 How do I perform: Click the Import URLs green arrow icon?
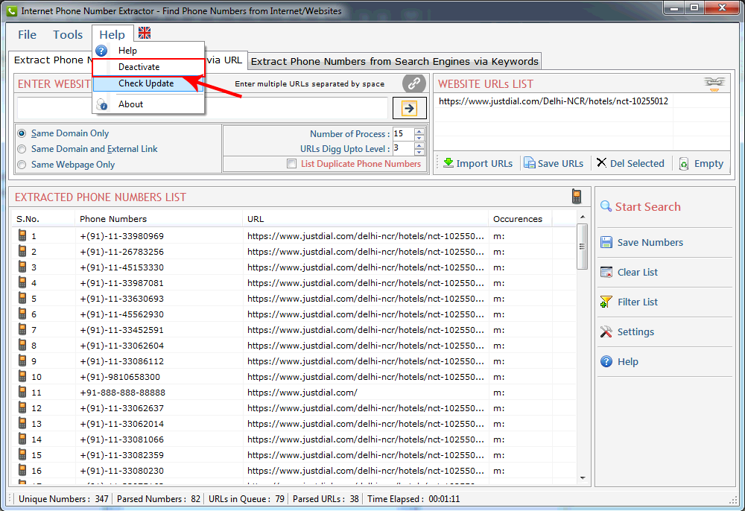448,163
